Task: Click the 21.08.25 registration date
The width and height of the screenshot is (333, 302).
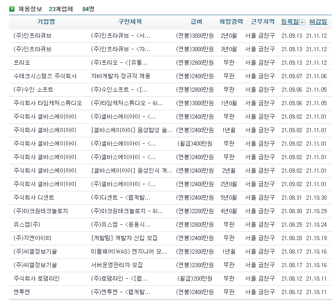Action: [x=292, y=225]
